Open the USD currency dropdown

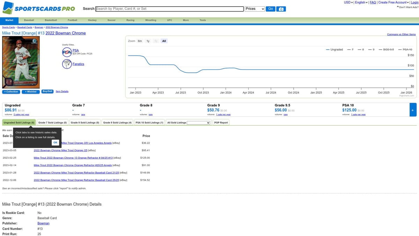point(348,2)
